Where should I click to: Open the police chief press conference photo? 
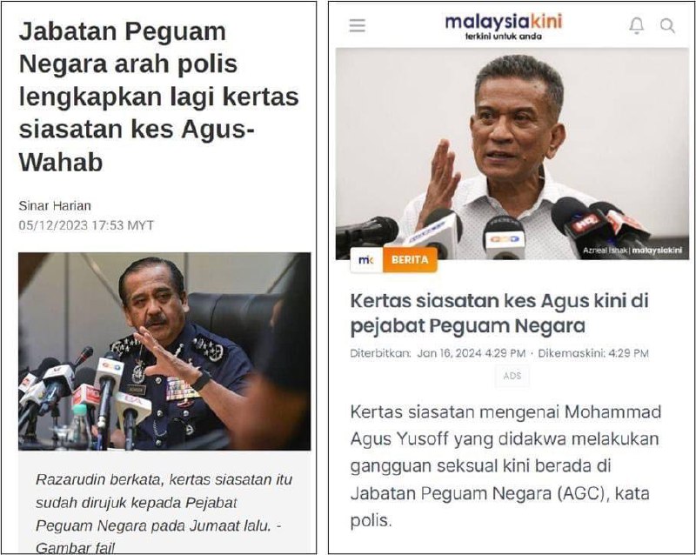(x=164, y=351)
